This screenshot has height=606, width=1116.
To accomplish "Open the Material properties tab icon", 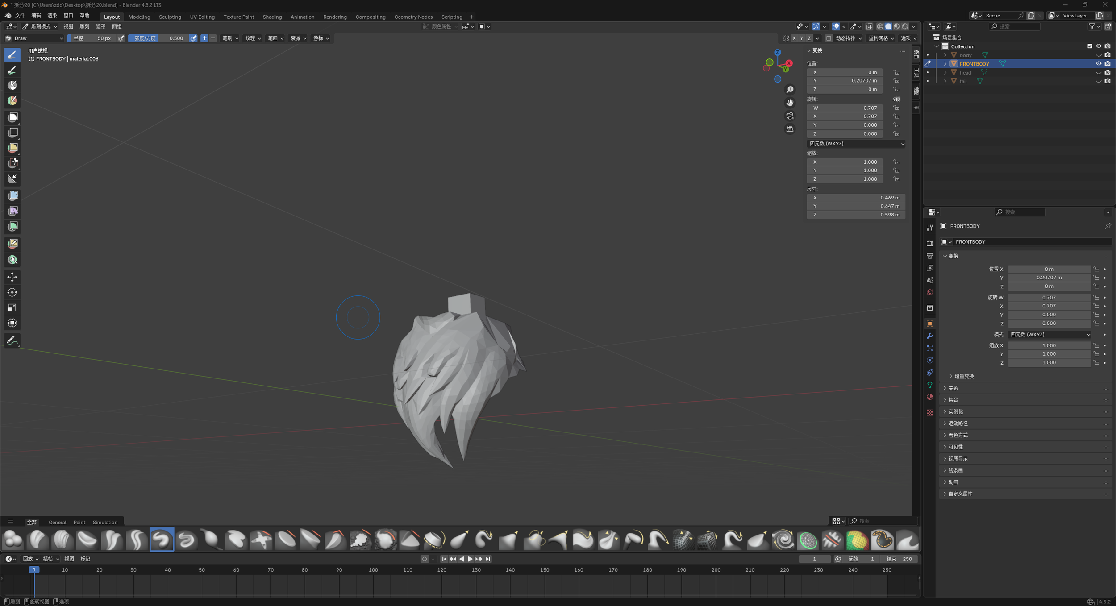I will click(930, 397).
